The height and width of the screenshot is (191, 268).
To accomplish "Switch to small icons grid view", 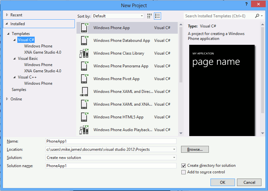I will [x=149, y=16].
